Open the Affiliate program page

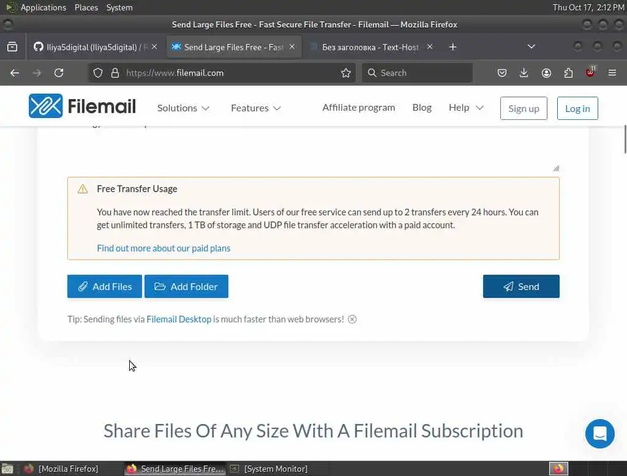tap(359, 108)
